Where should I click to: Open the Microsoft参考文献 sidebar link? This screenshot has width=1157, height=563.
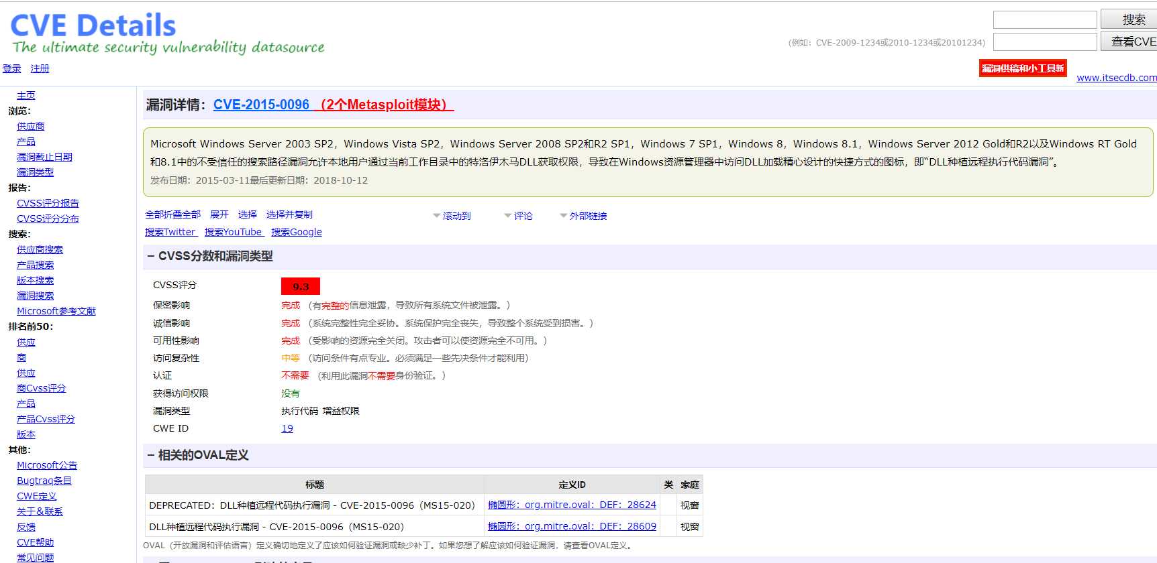[56, 311]
